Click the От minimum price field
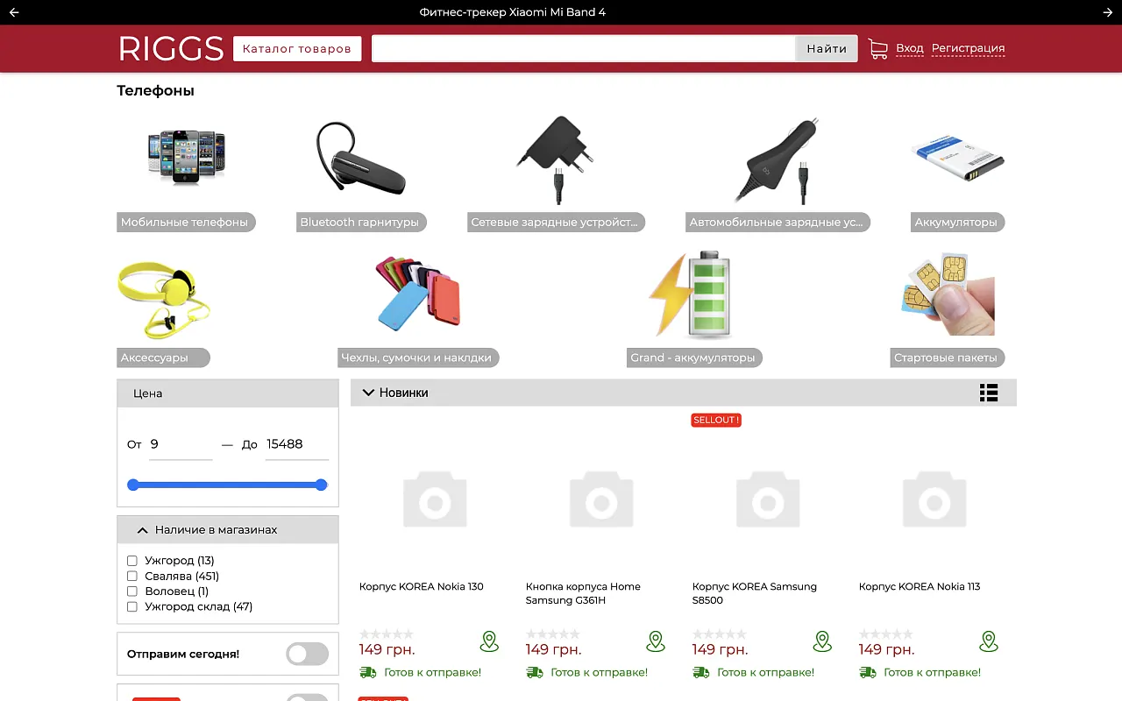 181,445
